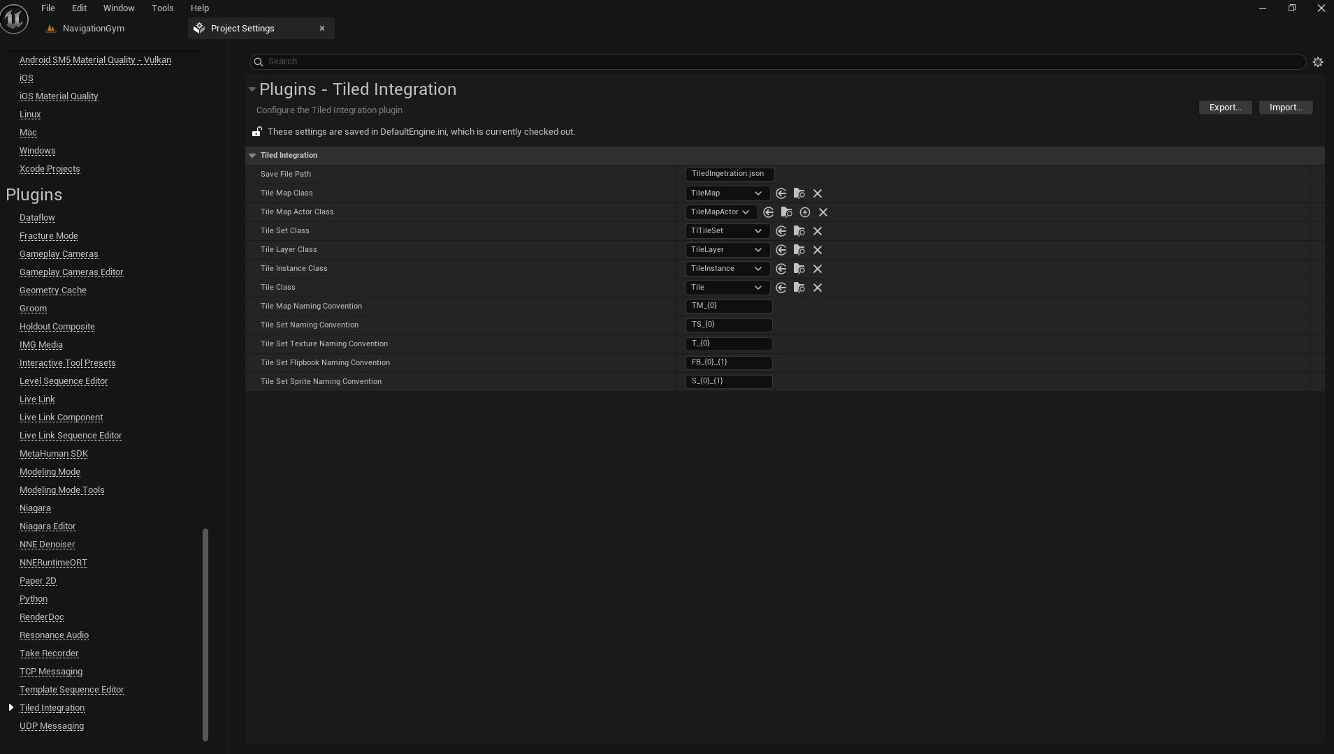Clear the Tile Class value
This screenshot has height=754, width=1334.
click(x=818, y=288)
